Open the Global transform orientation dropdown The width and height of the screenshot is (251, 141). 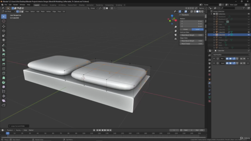click(x=93, y=8)
